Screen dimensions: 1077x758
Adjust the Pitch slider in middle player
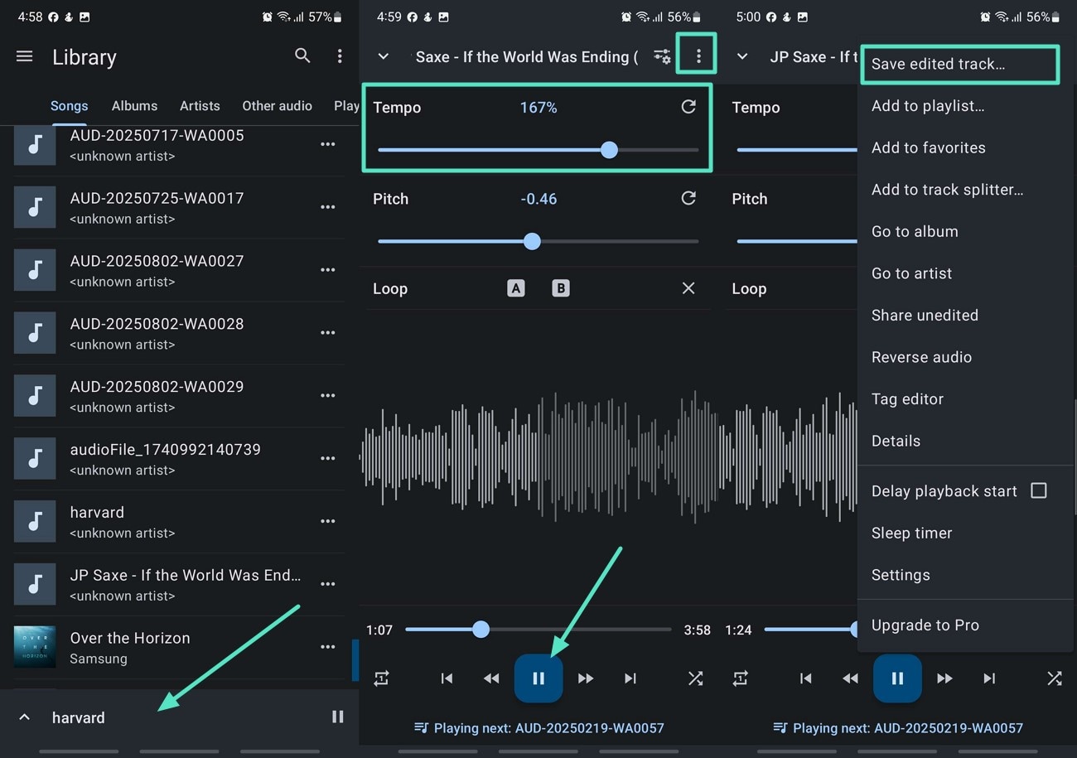538,242
